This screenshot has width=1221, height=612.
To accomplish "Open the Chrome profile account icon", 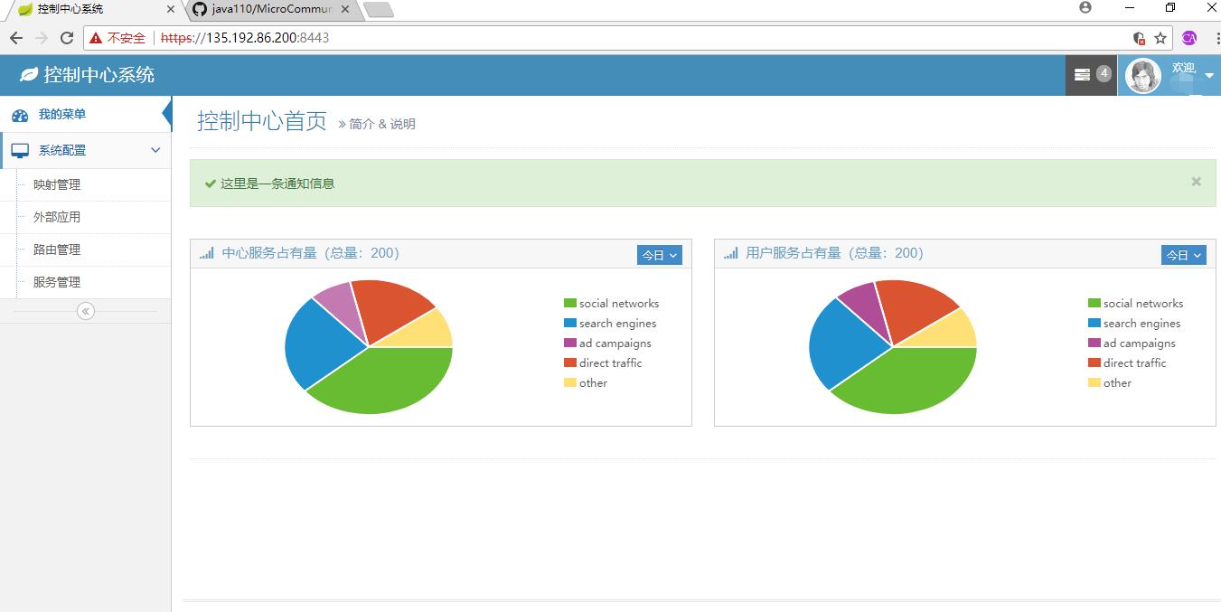I will click(1085, 8).
